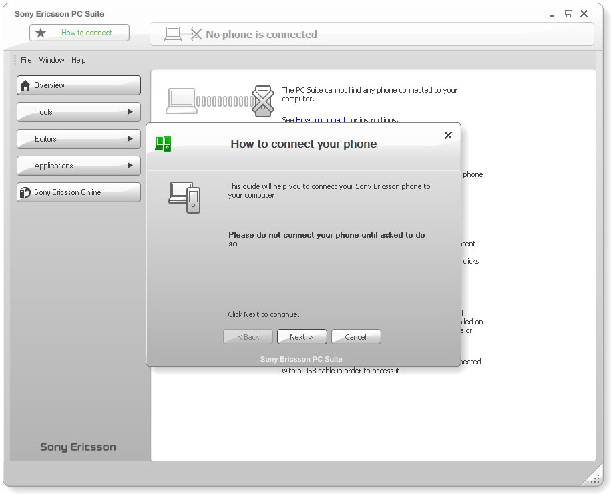
Task: Click the star icon beside How to connect
Action: coord(41,33)
